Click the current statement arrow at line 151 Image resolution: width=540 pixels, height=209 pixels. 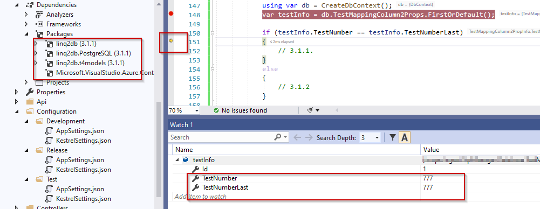[x=171, y=41]
